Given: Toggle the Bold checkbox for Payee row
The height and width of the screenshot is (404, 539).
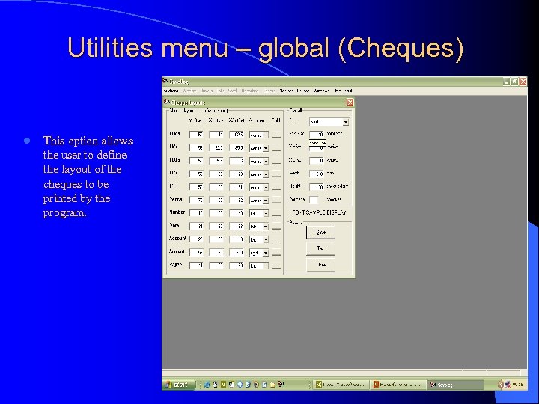Looking at the screenshot, I should [276, 266].
